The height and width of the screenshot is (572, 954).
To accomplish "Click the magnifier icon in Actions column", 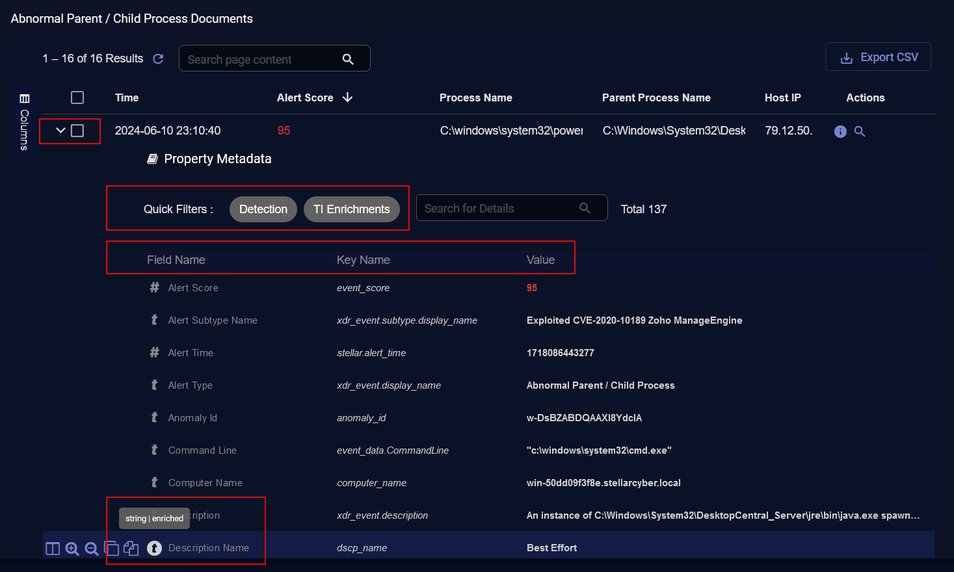I will tap(860, 131).
